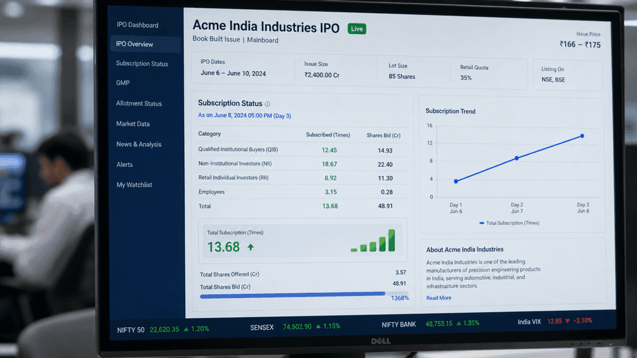Click the Employees row label
Screen dimensions: 637x358
[x=211, y=192]
